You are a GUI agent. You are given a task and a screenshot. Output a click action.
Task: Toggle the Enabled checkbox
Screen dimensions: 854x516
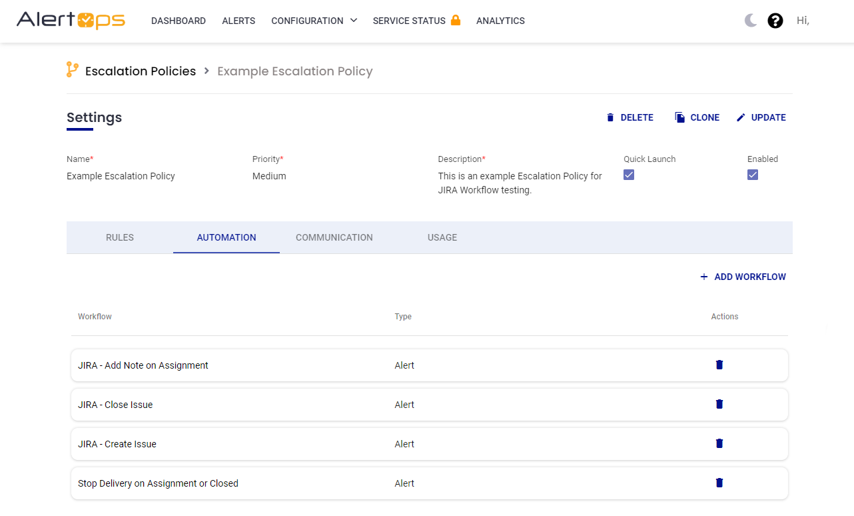pos(753,175)
